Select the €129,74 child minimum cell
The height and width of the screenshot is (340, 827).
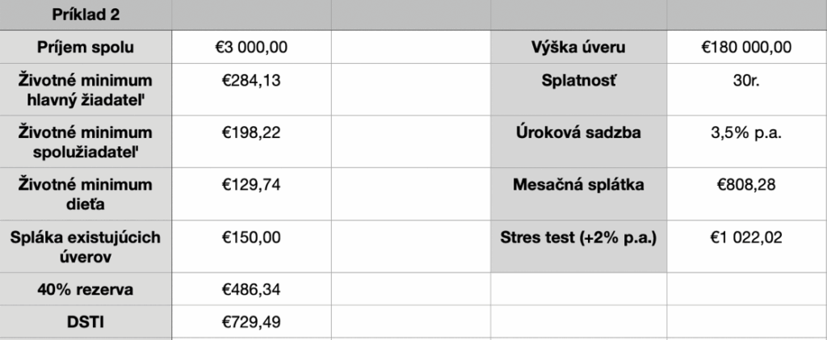(x=252, y=194)
